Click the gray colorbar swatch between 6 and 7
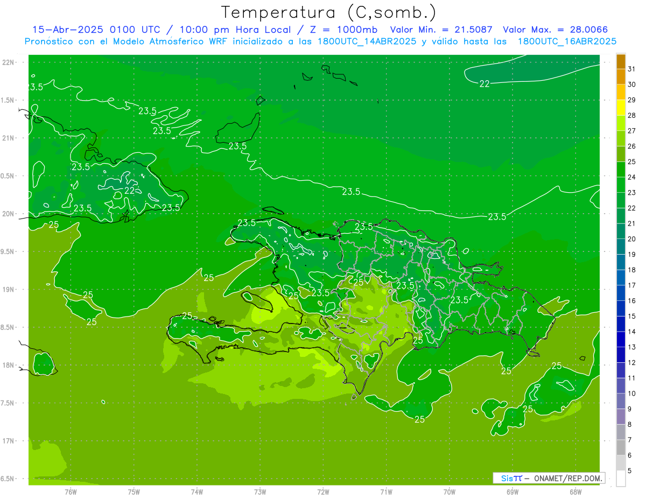 click(621, 448)
